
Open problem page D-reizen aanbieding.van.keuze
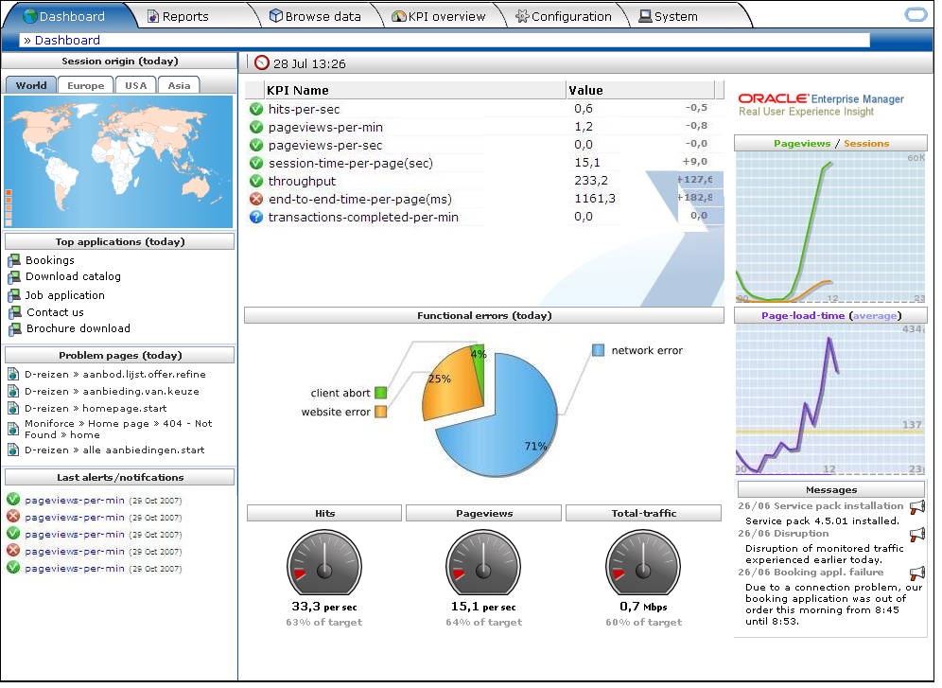pyautogui.click(x=112, y=391)
